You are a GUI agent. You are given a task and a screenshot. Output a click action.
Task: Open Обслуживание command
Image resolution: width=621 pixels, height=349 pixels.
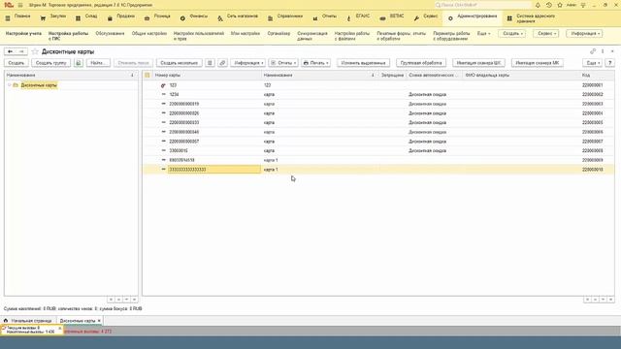pyautogui.click(x=110, y=34)
